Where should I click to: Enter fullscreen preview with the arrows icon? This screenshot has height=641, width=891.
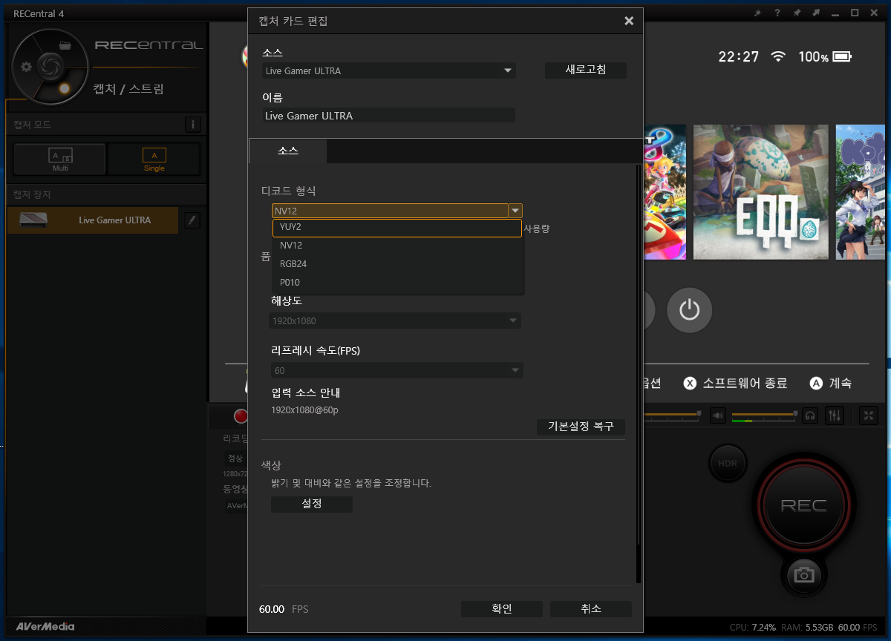[x=869, y=415]
